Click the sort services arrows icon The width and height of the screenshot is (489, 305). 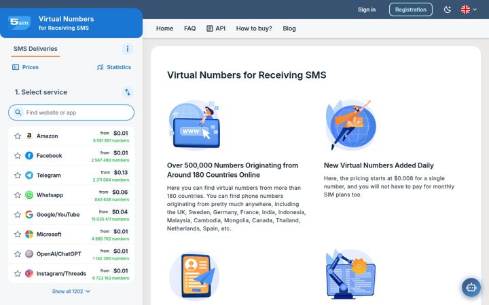(x=127, y=92)
